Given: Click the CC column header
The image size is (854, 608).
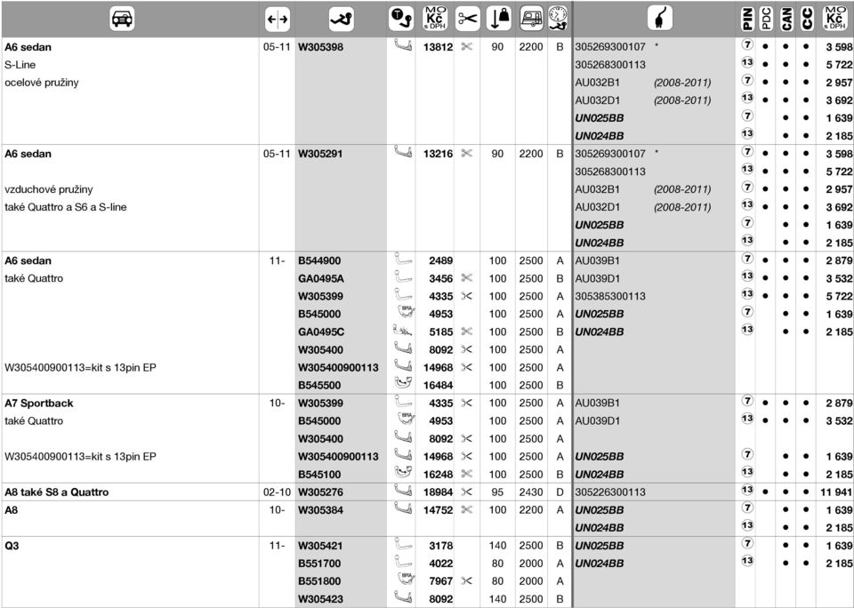Looking at the screenshot, I should (807, 19).
